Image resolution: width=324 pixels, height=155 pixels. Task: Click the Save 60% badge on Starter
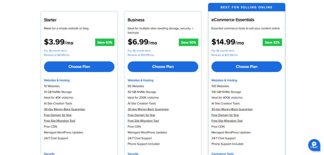[105, 42]
